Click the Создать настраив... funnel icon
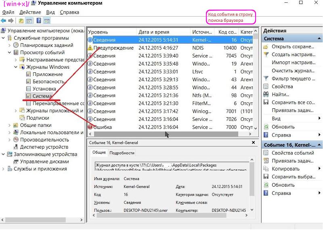This screenshot has width=323, height=230. [x=266, y=55]
